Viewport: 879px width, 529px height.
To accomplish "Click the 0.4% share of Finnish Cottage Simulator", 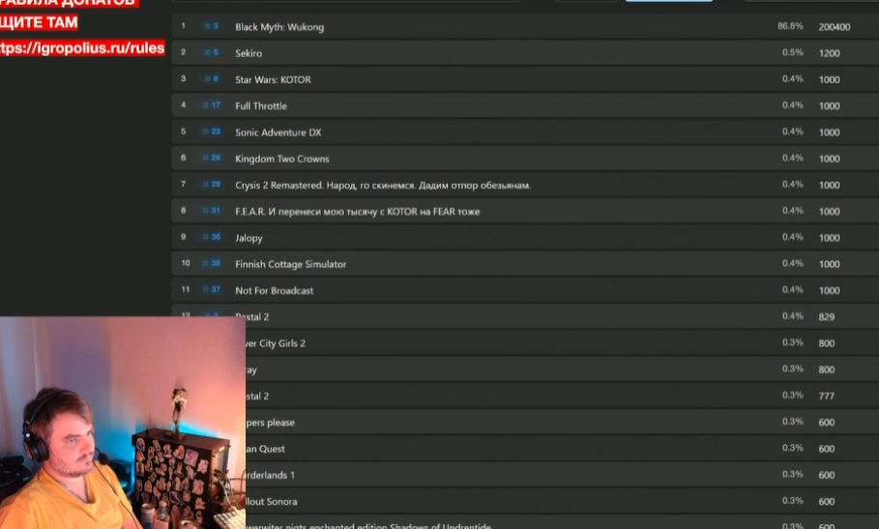I will click(x=793, y=263).
